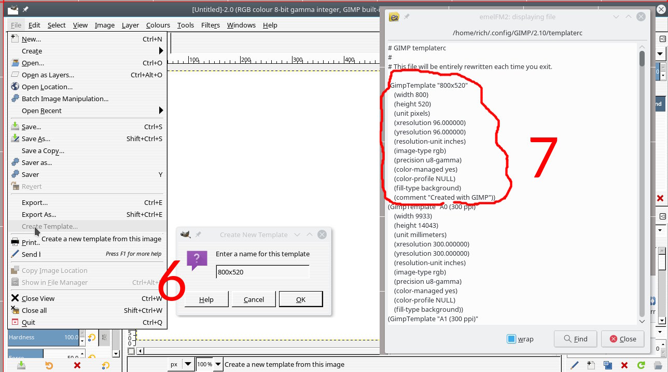Delete brush red X icon
668x372 pixels.
(624, 365)
